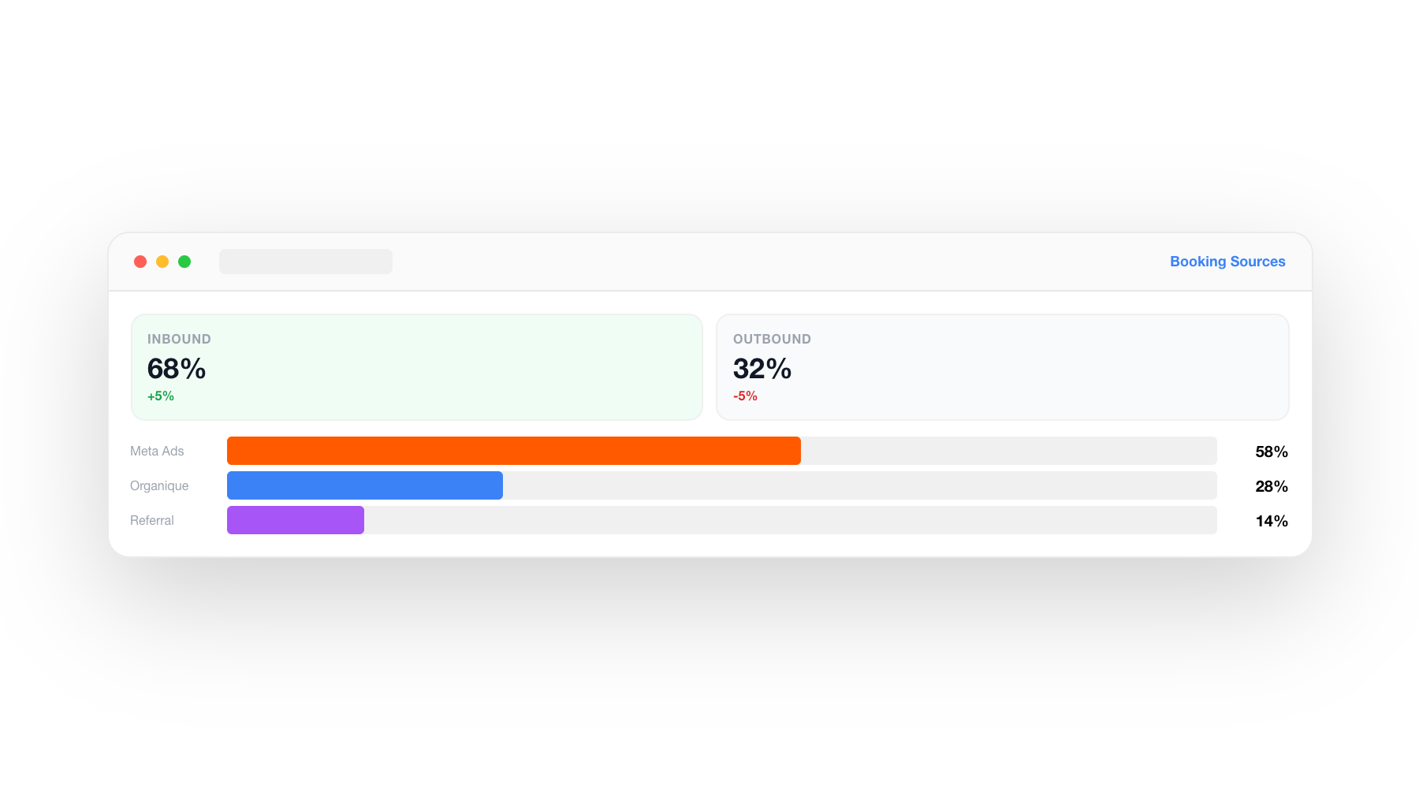The width and height of the screenshot is (1419, 788).
Task: Click the 58% value for Meta Ads
Action: pyautogui.click(x=1271, y=451)
